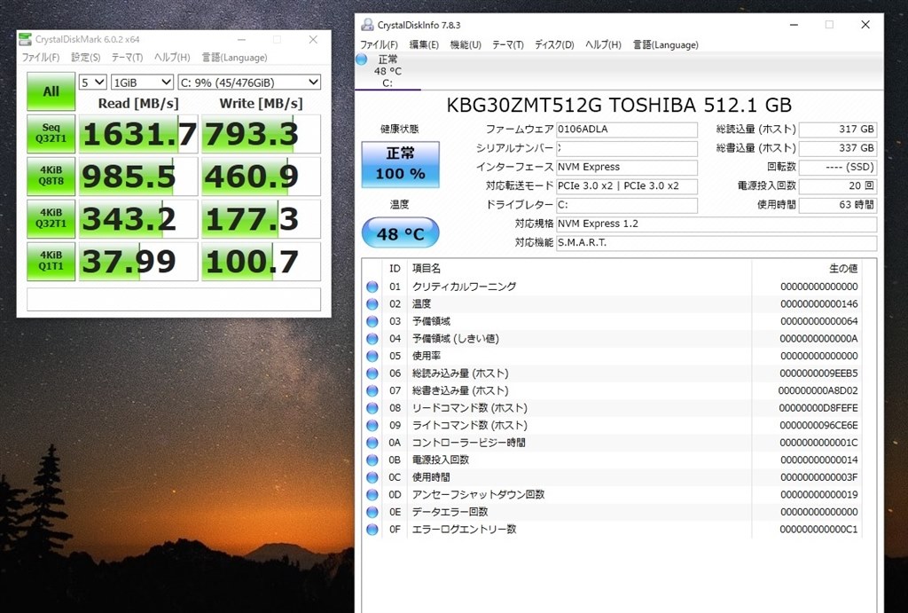Click the 電源投入回数 field showing 20 回
Screen dimensions: 908x613
pos(837,186)
